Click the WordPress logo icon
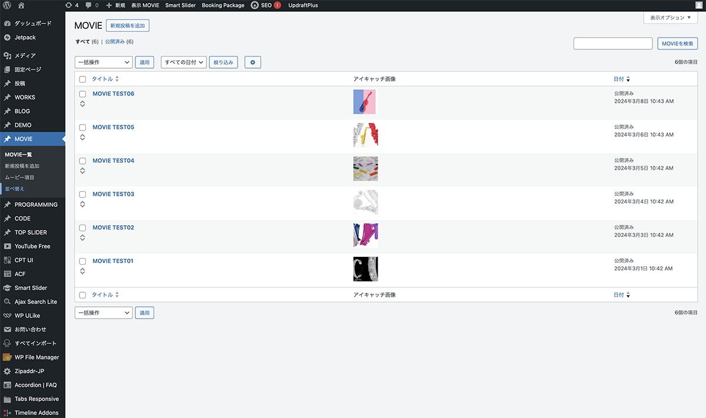 coord(6,5)
